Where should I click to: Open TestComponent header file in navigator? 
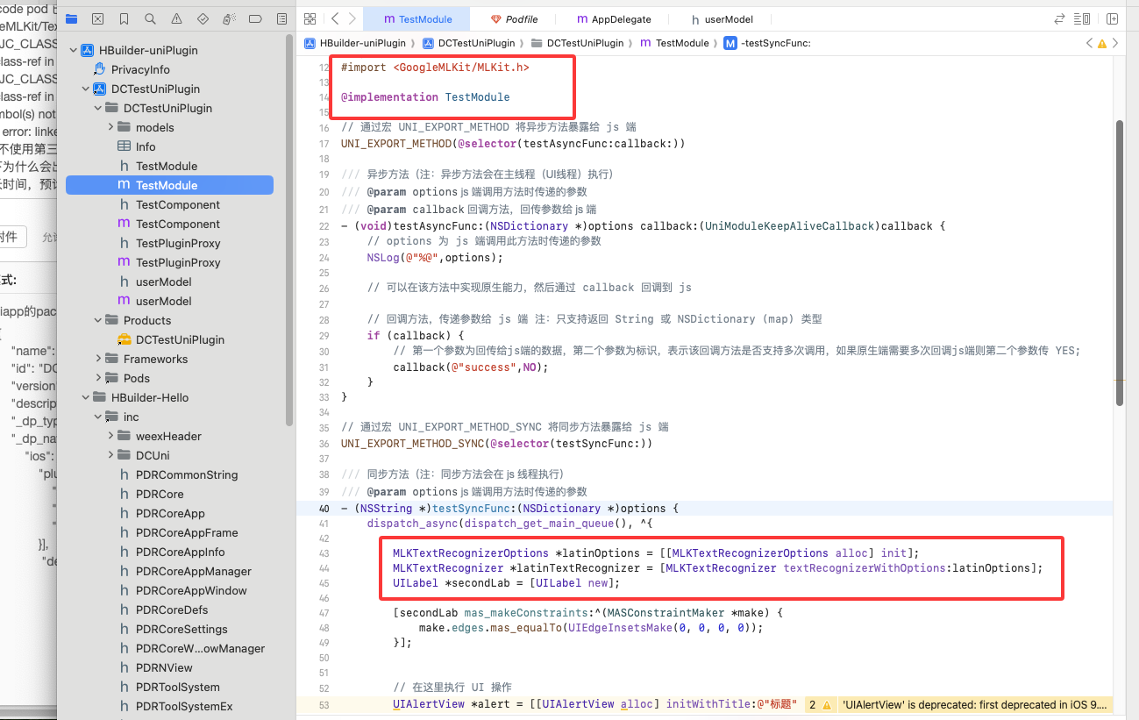click(x=177, y=204)
